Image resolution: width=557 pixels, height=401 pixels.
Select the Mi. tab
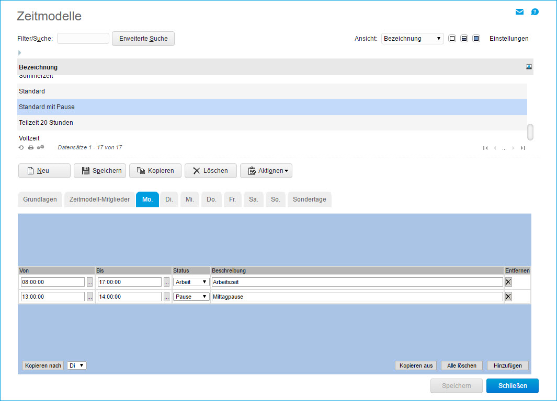pyautogui.click(x=190, y=199)
